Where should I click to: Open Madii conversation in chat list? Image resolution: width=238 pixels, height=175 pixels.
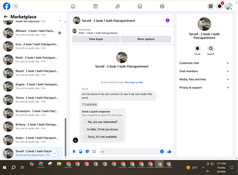pos(32,59)
